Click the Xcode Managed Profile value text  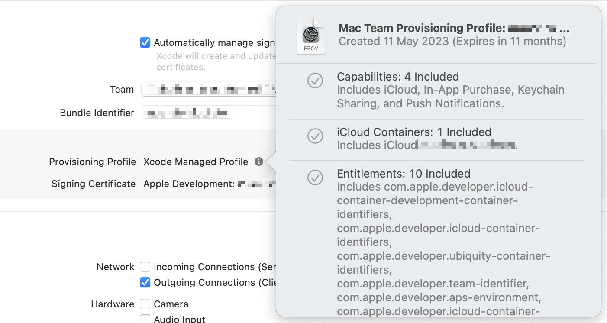point(196,161)
